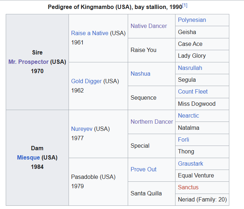The image size is (244, 209).
Task: Select the Raise You cell
Action: [x=151, y=50]
